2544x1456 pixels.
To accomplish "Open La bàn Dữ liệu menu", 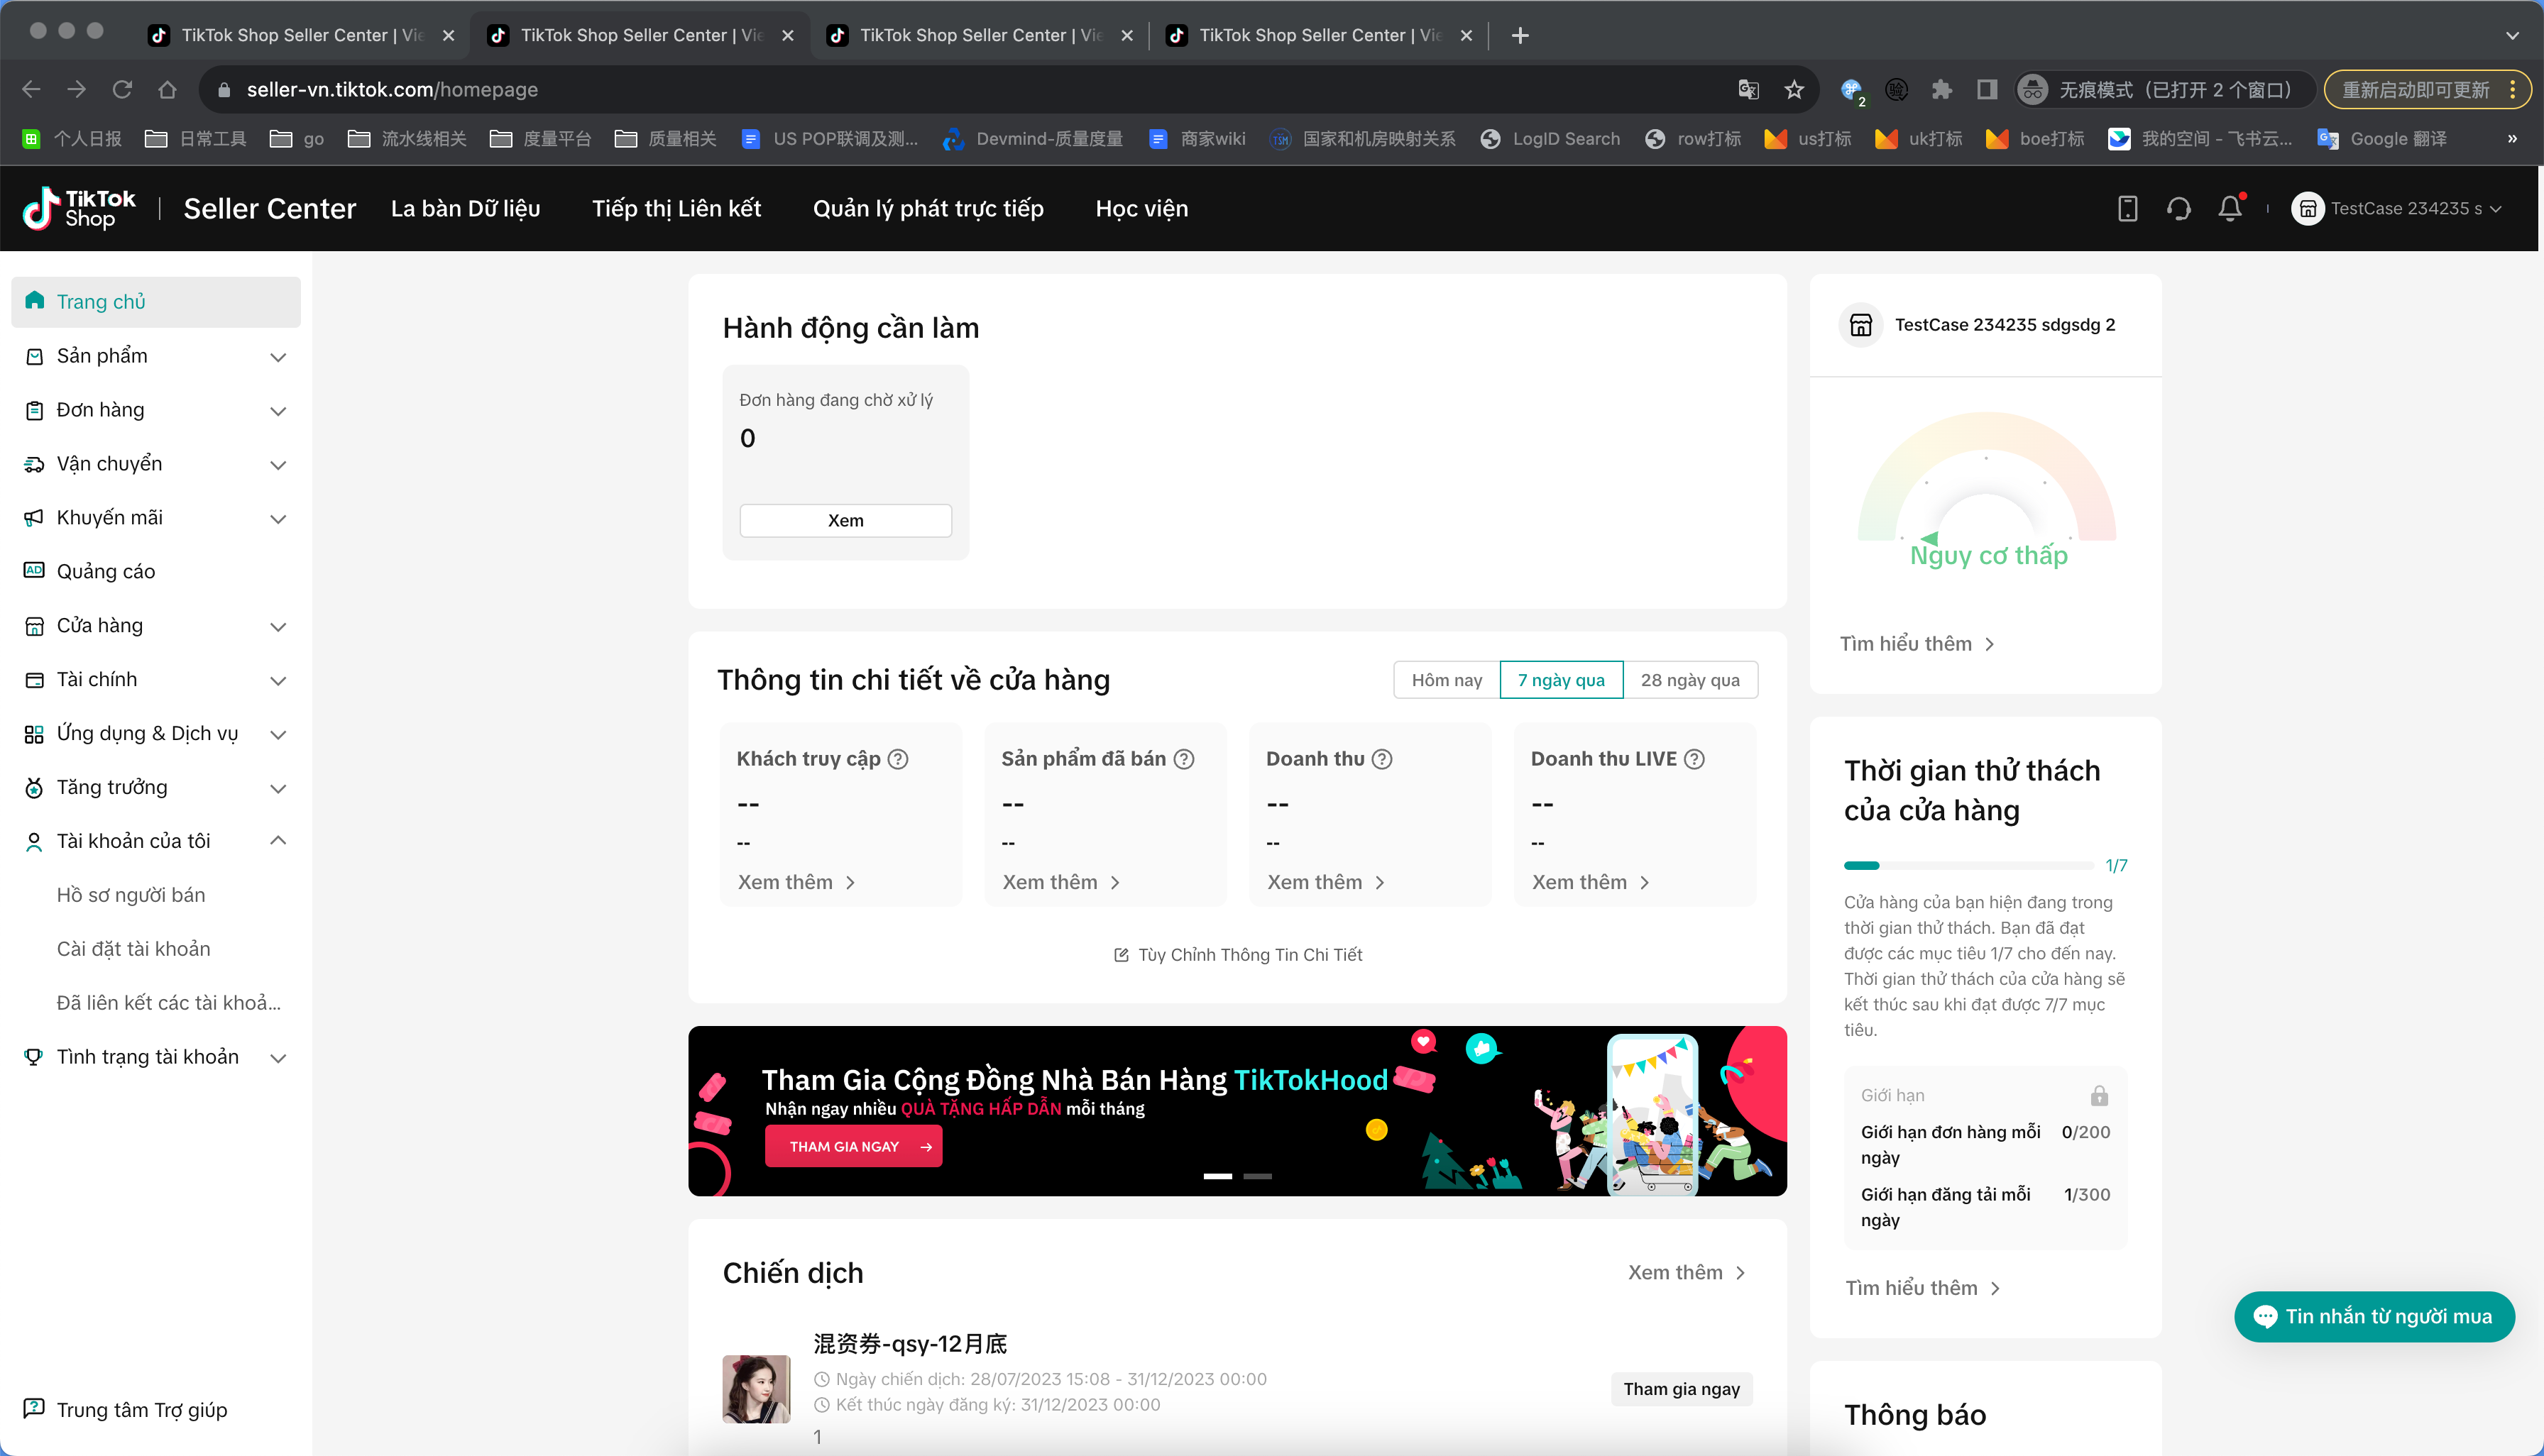I will pyautogui.click(x=465, y=208).
